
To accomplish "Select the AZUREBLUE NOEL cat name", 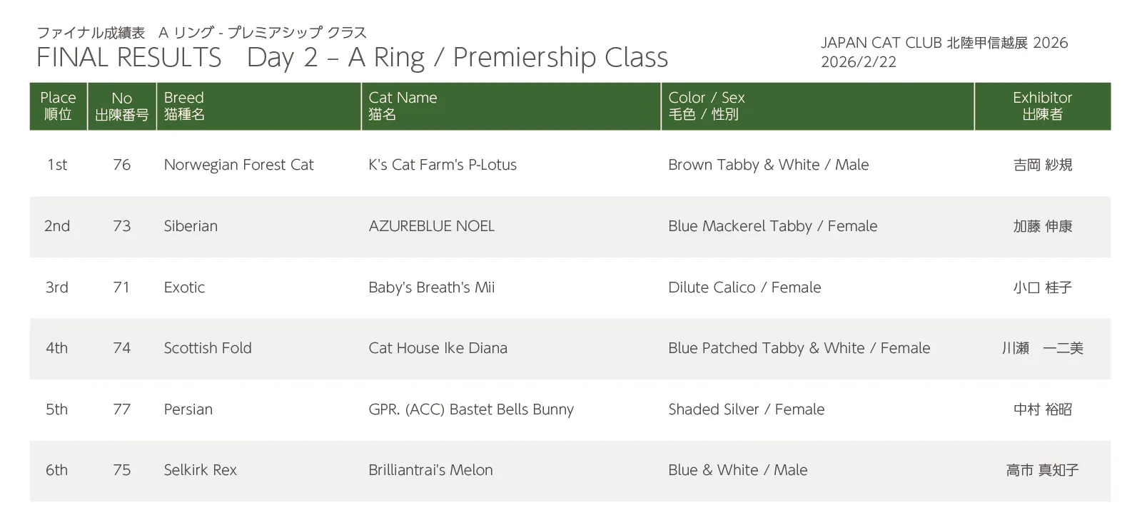I will pyautogui.click(x=431, y=226).
